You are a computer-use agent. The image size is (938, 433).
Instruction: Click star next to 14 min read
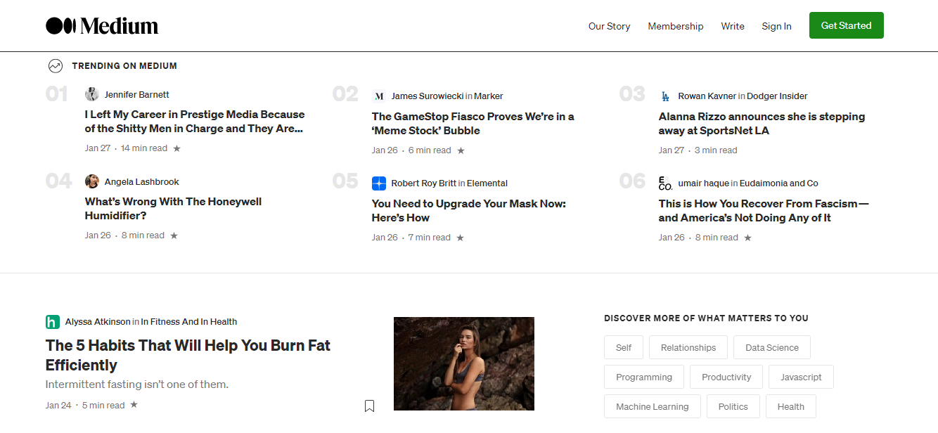pos(177,148)
